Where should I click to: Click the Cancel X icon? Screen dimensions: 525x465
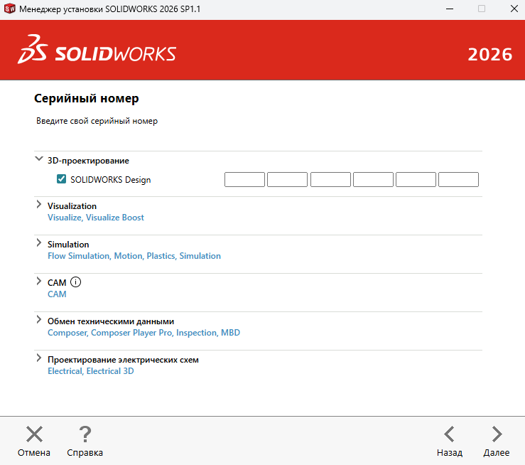[x=34, y=434]
